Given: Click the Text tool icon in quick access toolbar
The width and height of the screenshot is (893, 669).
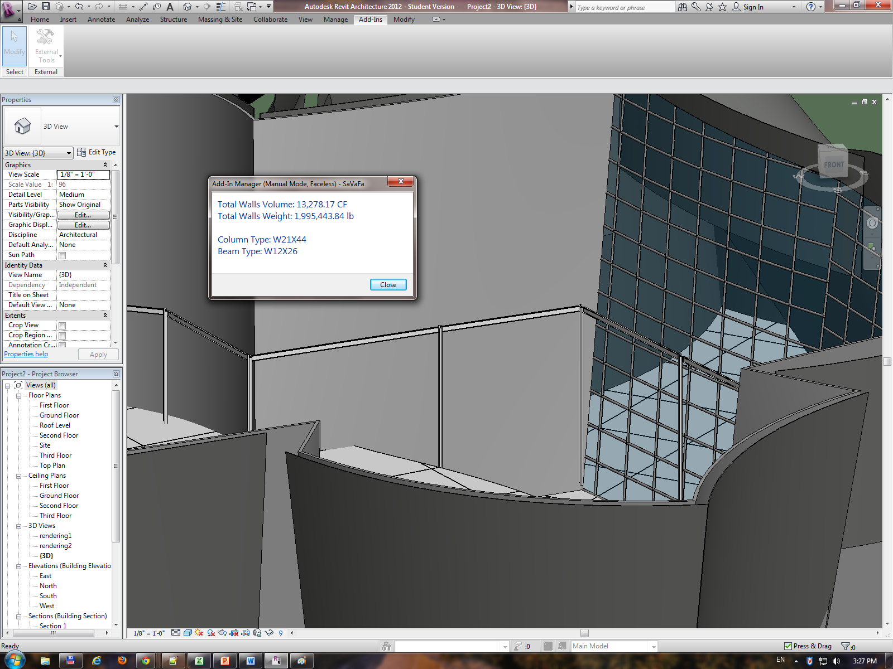Looking at the screenshot, I should point(170,7).
